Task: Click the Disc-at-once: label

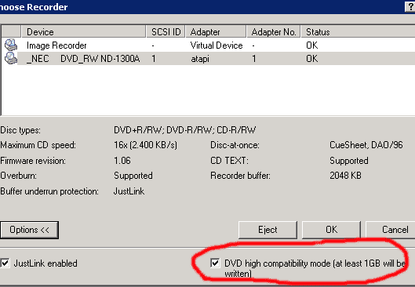Action: 235,145
